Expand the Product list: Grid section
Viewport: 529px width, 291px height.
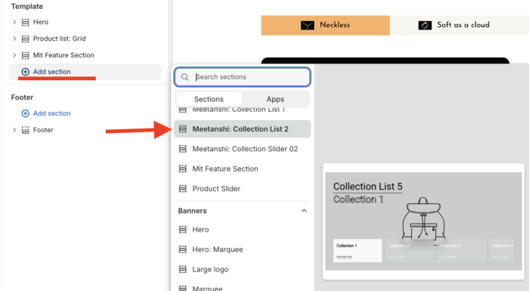tap(14, 39)
